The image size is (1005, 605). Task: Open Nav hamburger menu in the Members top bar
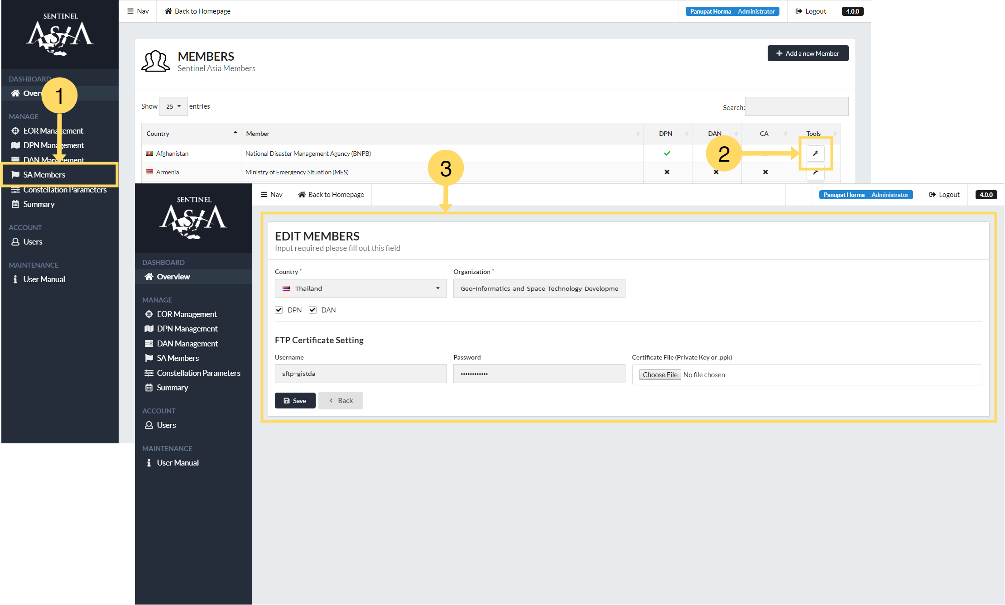click(x=138, y=11)
